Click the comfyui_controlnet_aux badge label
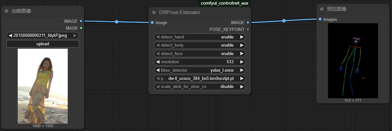Screen dimensions: 392x131 (224, 3)
